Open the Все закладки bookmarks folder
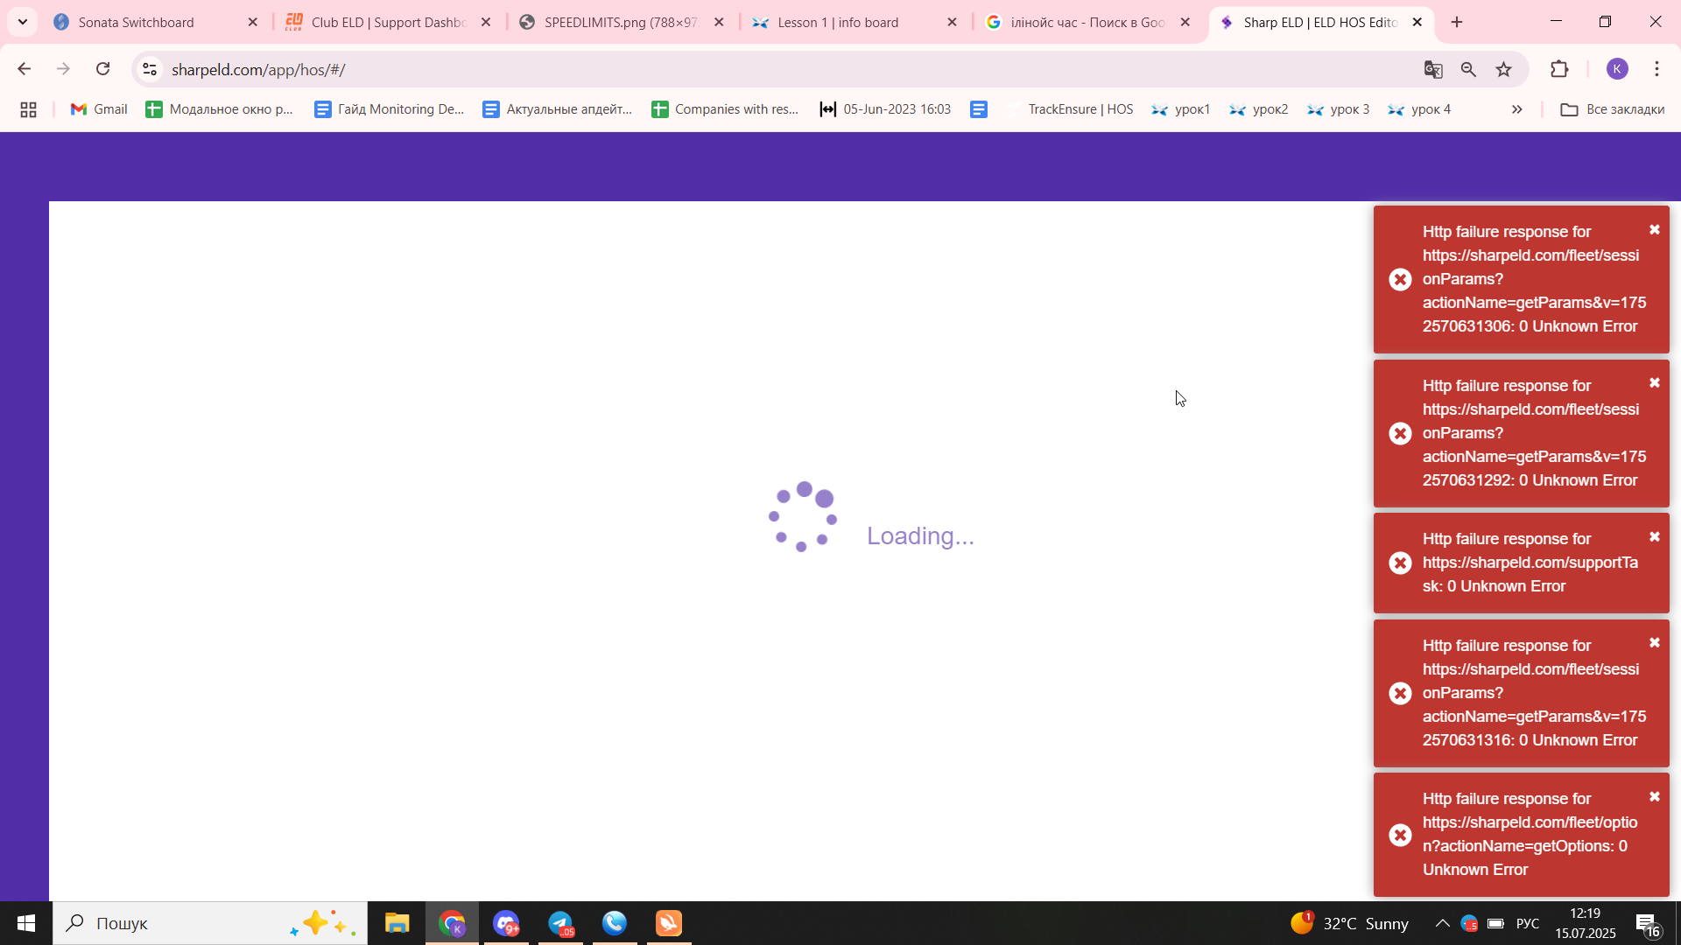Screen dimensions: 1681x945 [1613, 109]
